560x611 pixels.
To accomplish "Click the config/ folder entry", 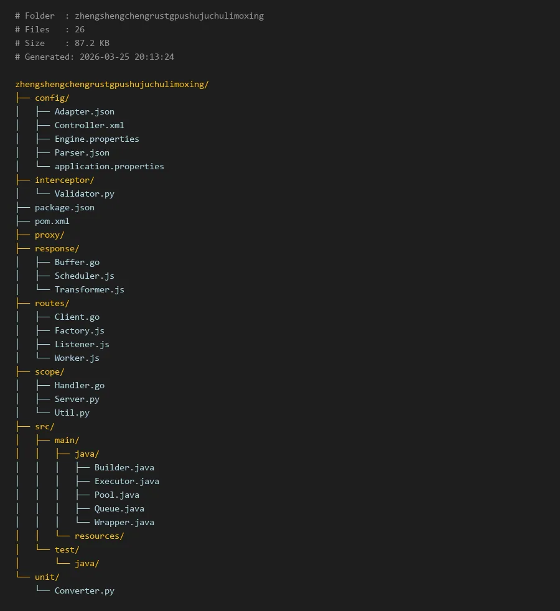I will click(52, 98).
